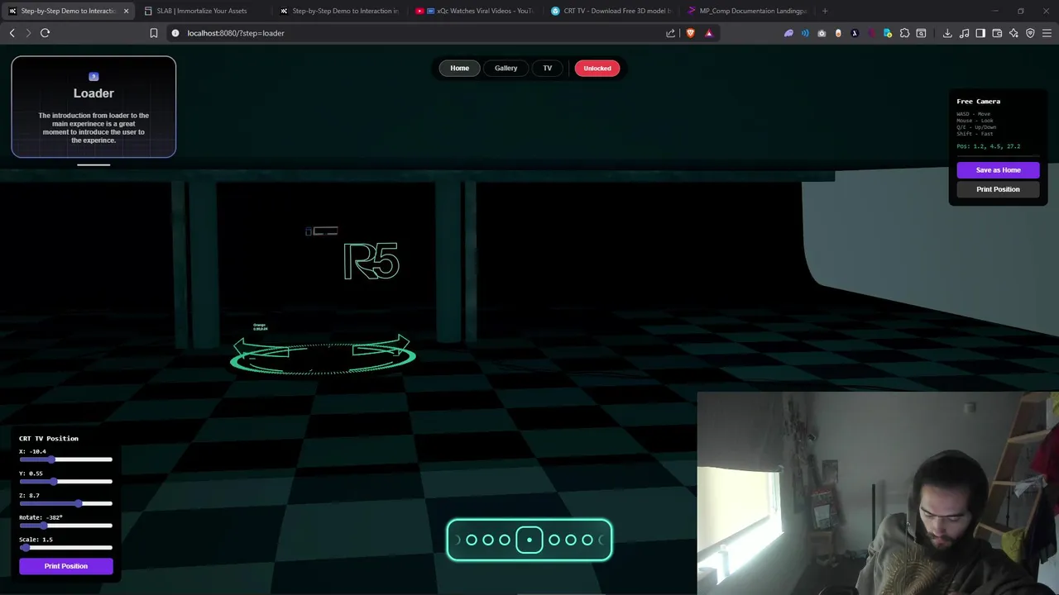Select the rightmost full circle in step bar
The height and width of the screenshot is (595, 1059).
587,540
